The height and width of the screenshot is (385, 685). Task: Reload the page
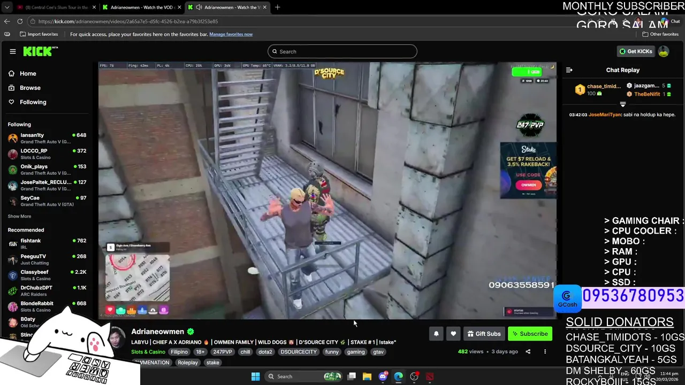pyautogui.click(x=20, y=21)
